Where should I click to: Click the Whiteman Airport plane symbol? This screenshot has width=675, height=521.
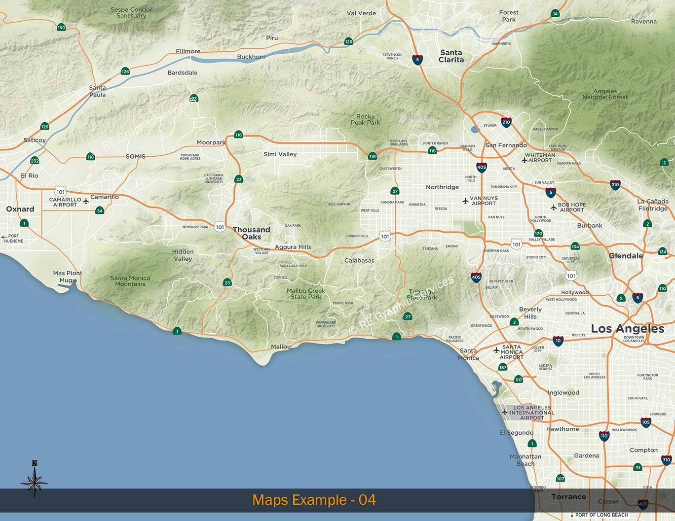[524, 159]
